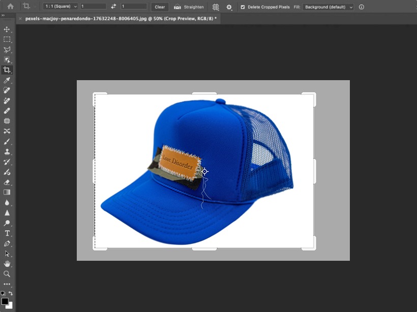The height and width of the screenshot is (312, 417).
Task: Pick the Eyedropper tool
Action: click(7, 80)
